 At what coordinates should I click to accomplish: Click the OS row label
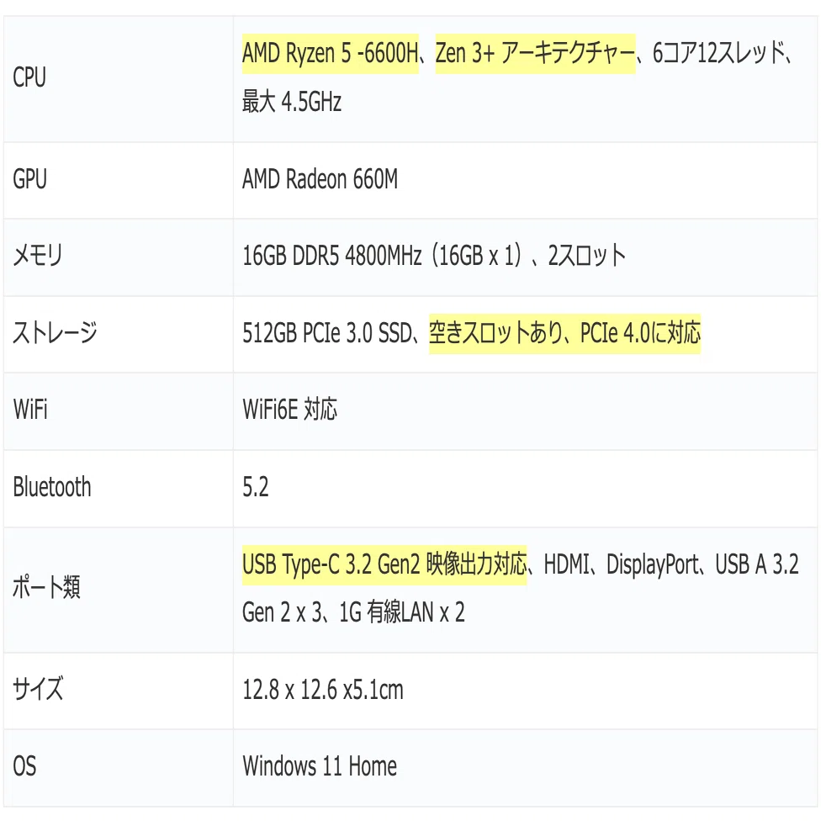click(x=24, y=766)
